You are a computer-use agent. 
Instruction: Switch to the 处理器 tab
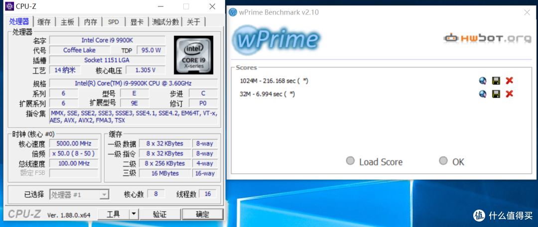(x=19, y=22)
